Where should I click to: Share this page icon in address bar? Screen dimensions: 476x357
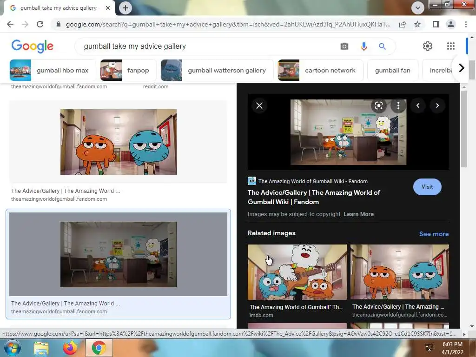coord(403,24)
